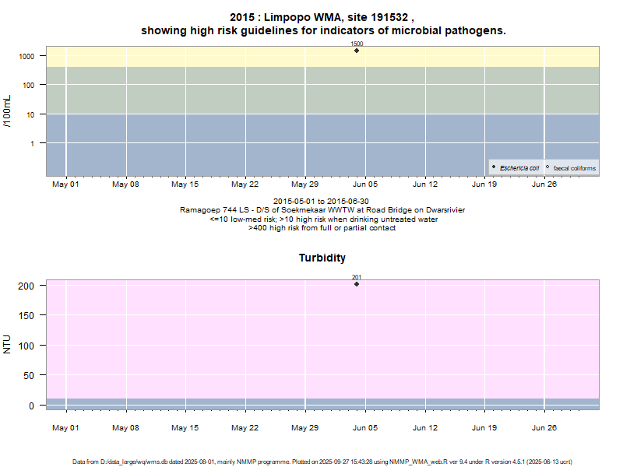Click the 'Ramagoep 744 LS' site description line
This screenshot has height=467, width=623.
[322, 210]
